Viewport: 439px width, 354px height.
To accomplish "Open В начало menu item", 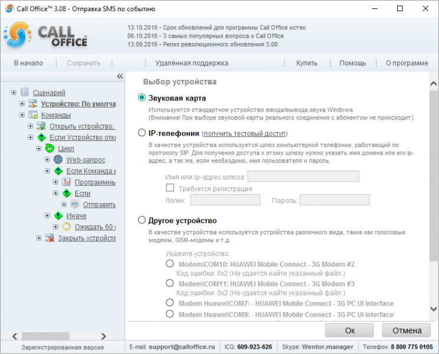I will coord(28,63).
